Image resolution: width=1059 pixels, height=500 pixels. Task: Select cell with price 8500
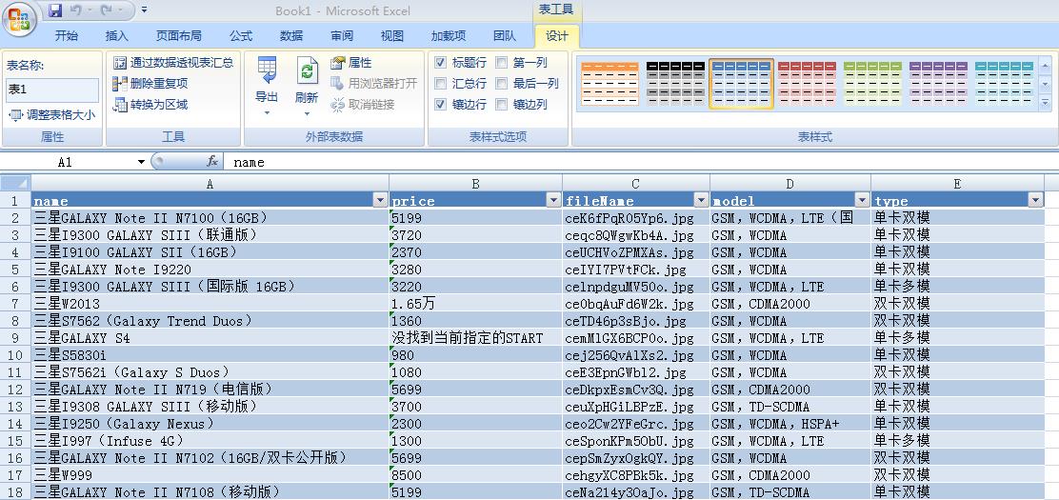(475, 475)
